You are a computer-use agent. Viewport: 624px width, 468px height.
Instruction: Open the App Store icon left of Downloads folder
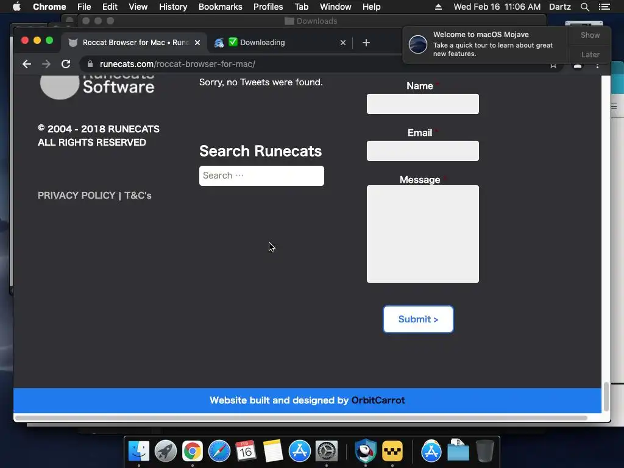pyautogui.click(x=431, y=452)
